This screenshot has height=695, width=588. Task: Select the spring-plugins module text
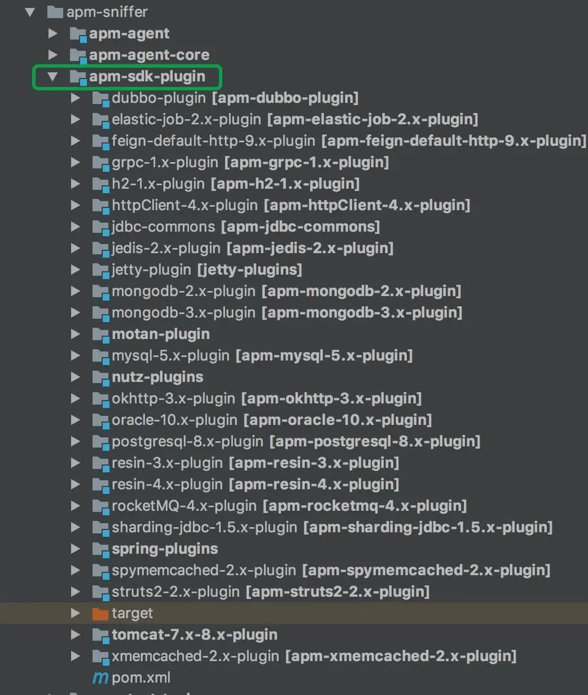(x=165, y=549)
